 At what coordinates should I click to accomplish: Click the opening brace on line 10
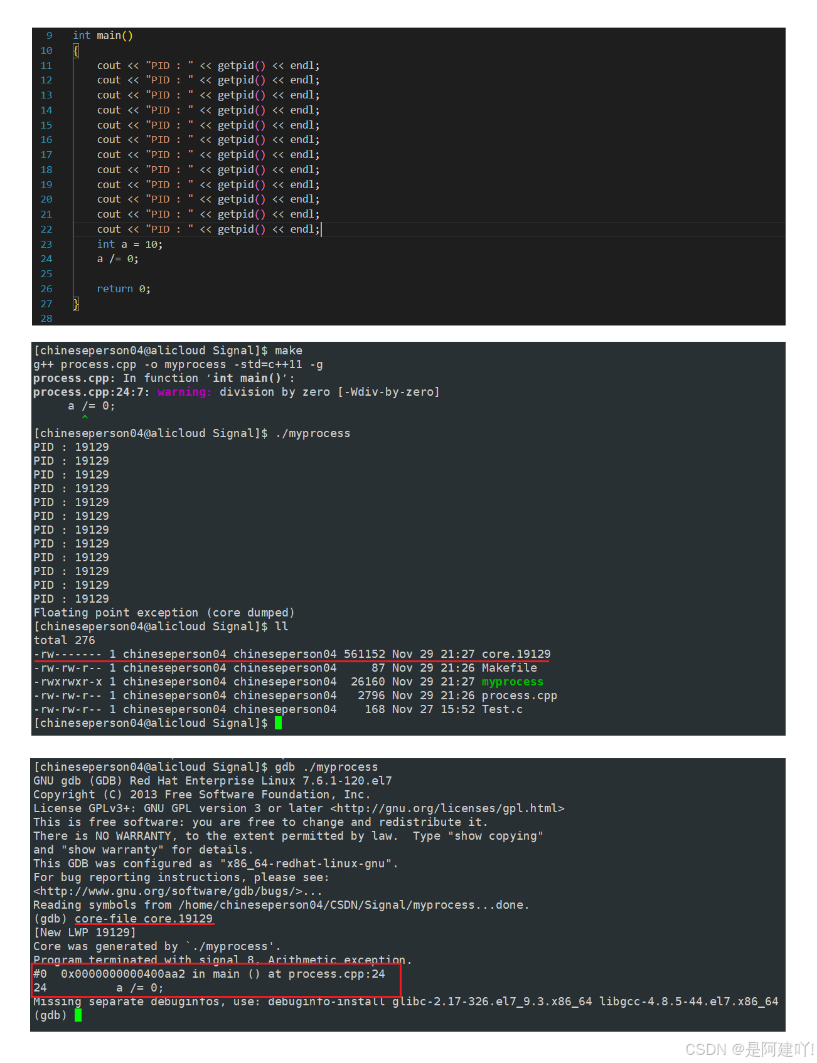click(76, 51)
